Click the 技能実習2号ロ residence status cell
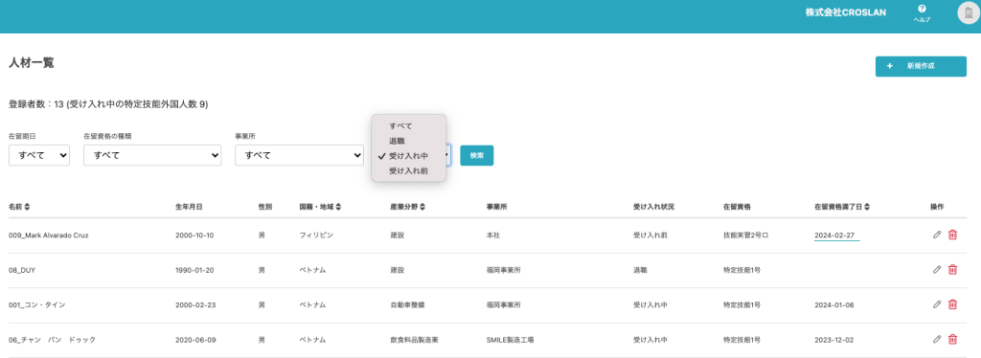The width and height of the screenshot is (981, 358). pyautogui.click(x=745, y=235)
